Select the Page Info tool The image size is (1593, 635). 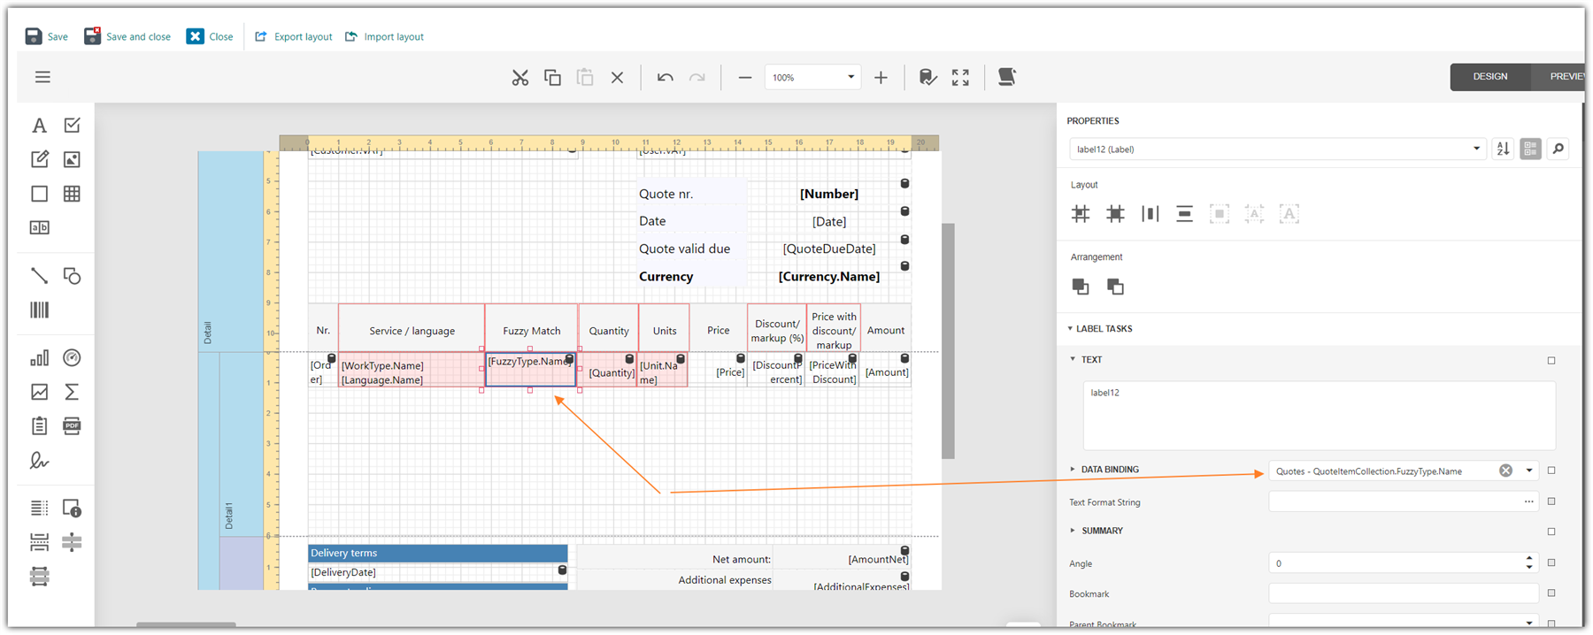coord(72,509)
